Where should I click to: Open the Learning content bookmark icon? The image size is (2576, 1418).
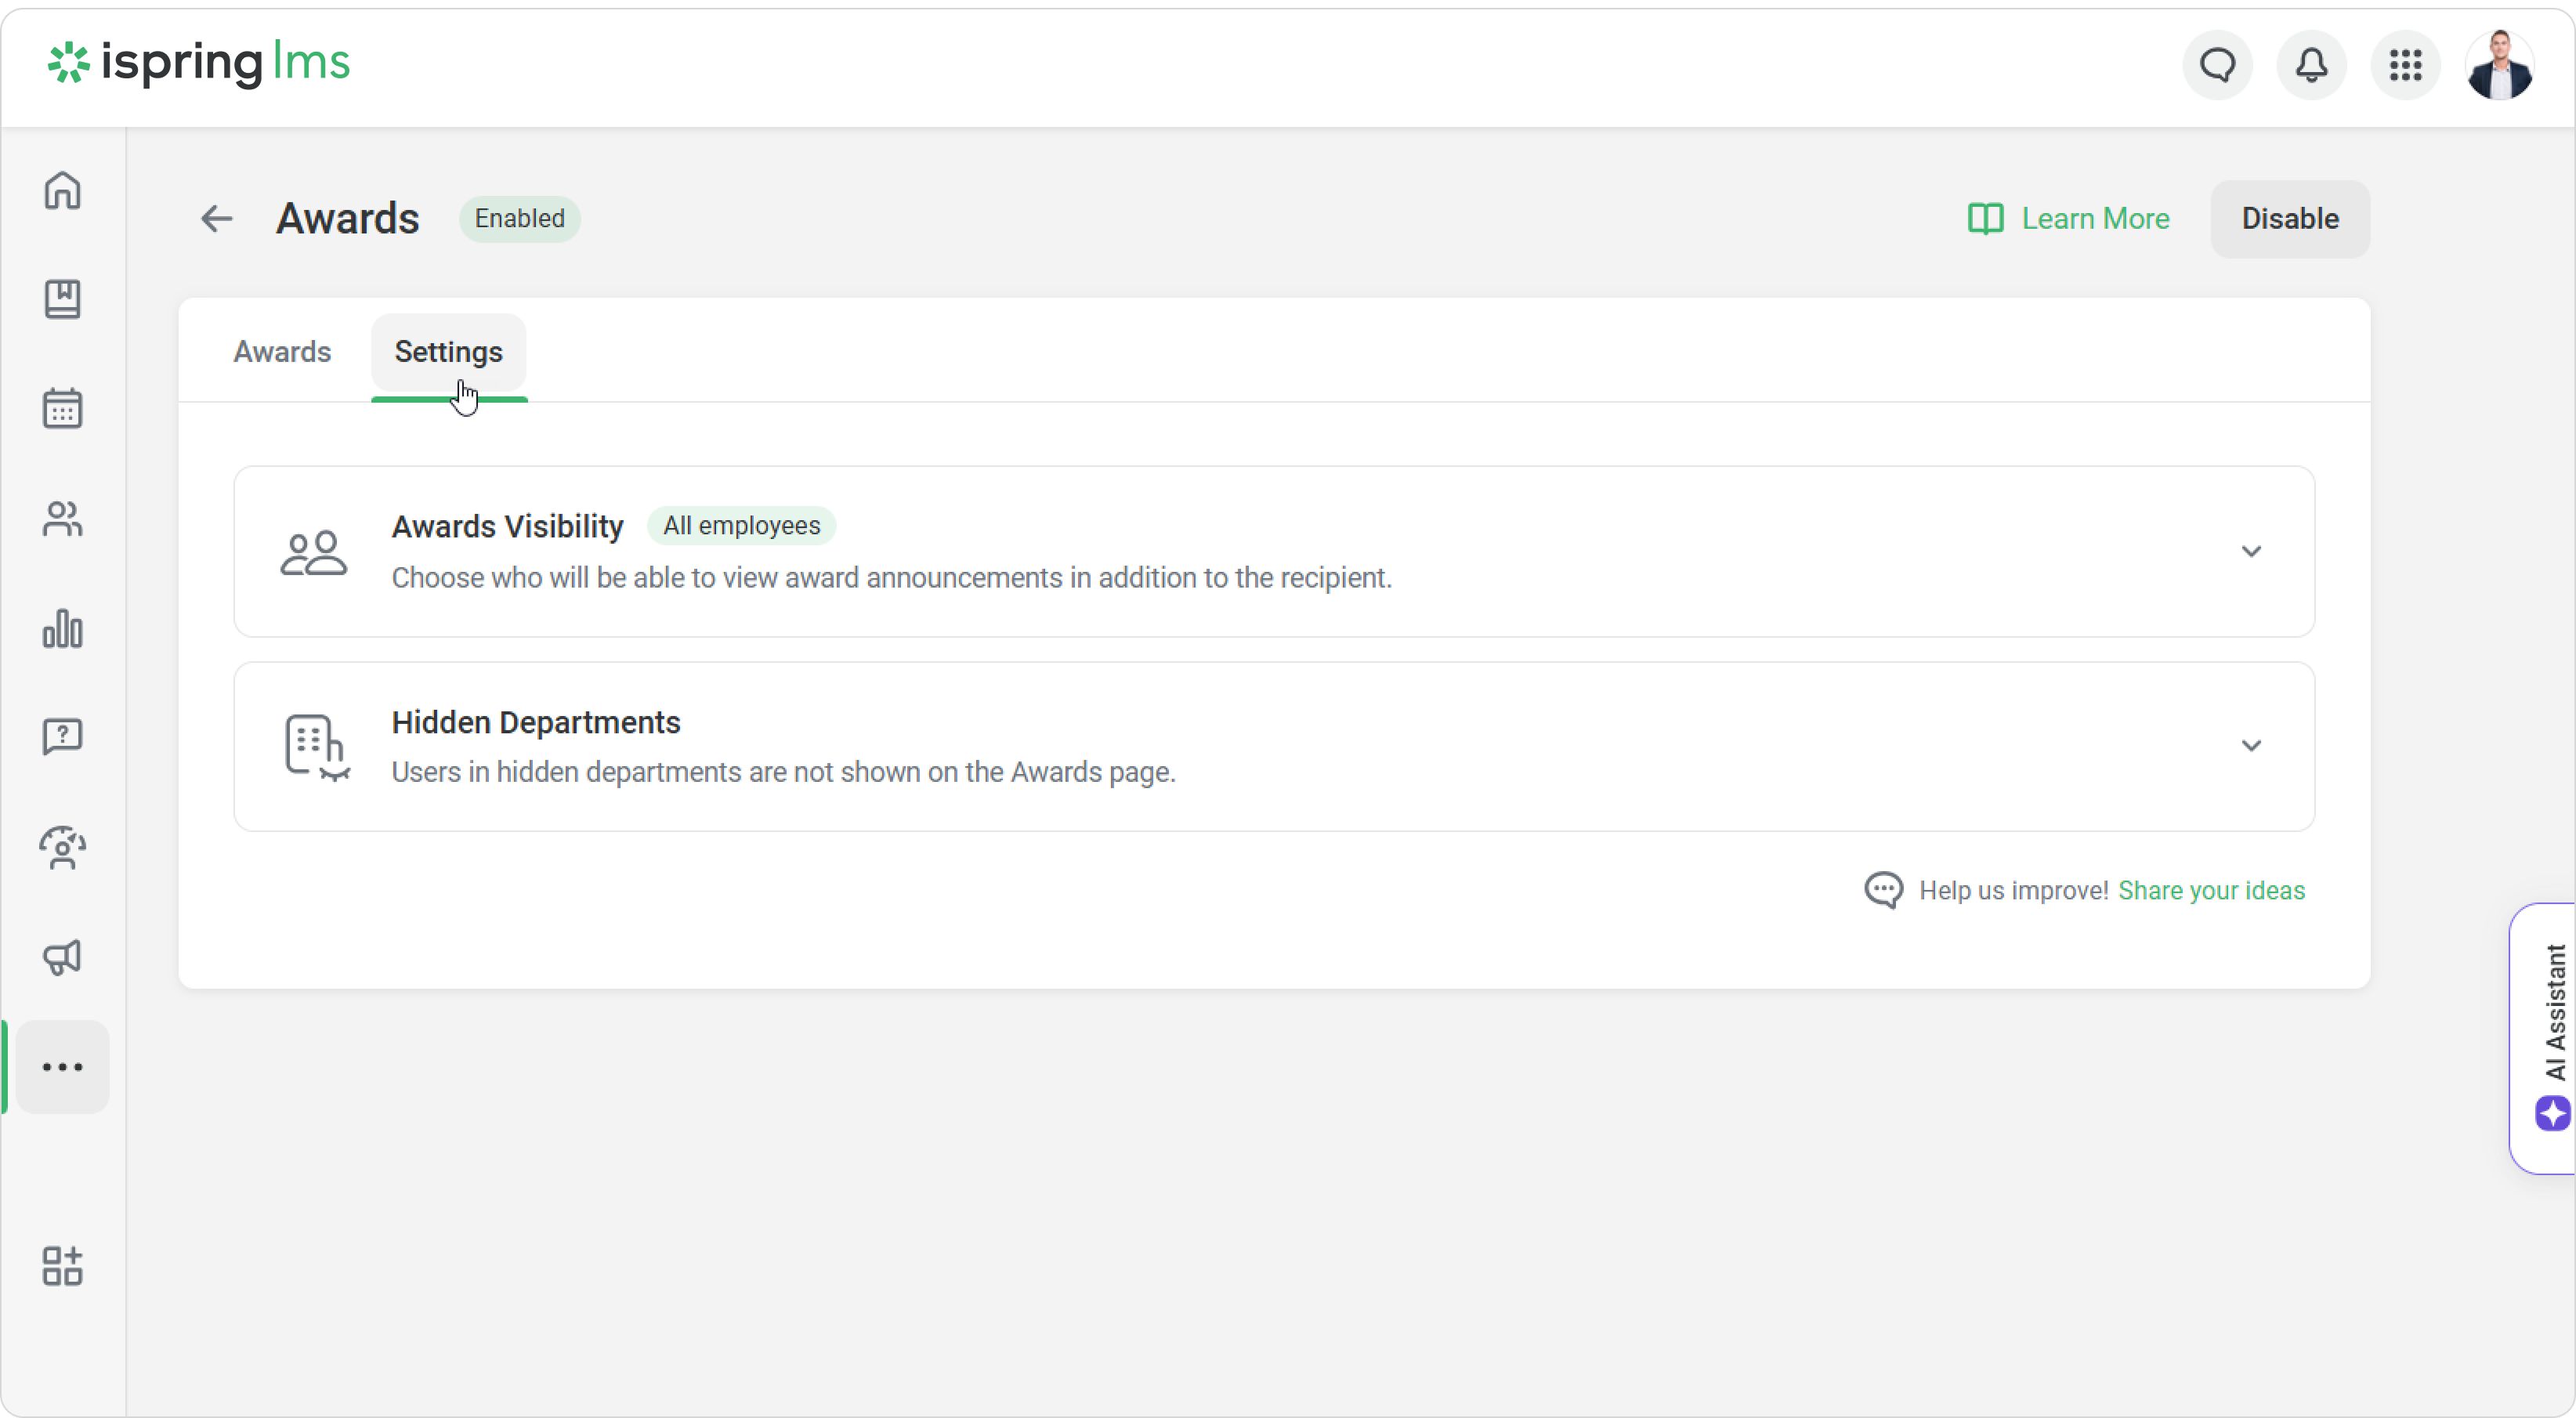click(62, 299)
